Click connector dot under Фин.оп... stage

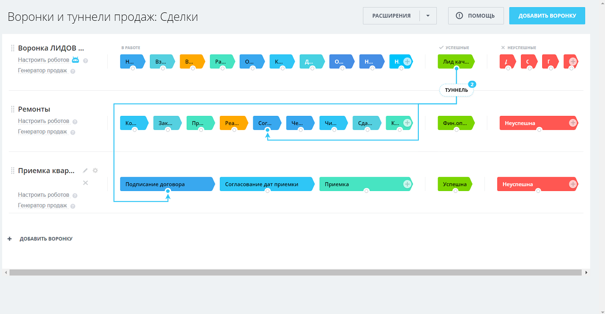tap(456, 130)
